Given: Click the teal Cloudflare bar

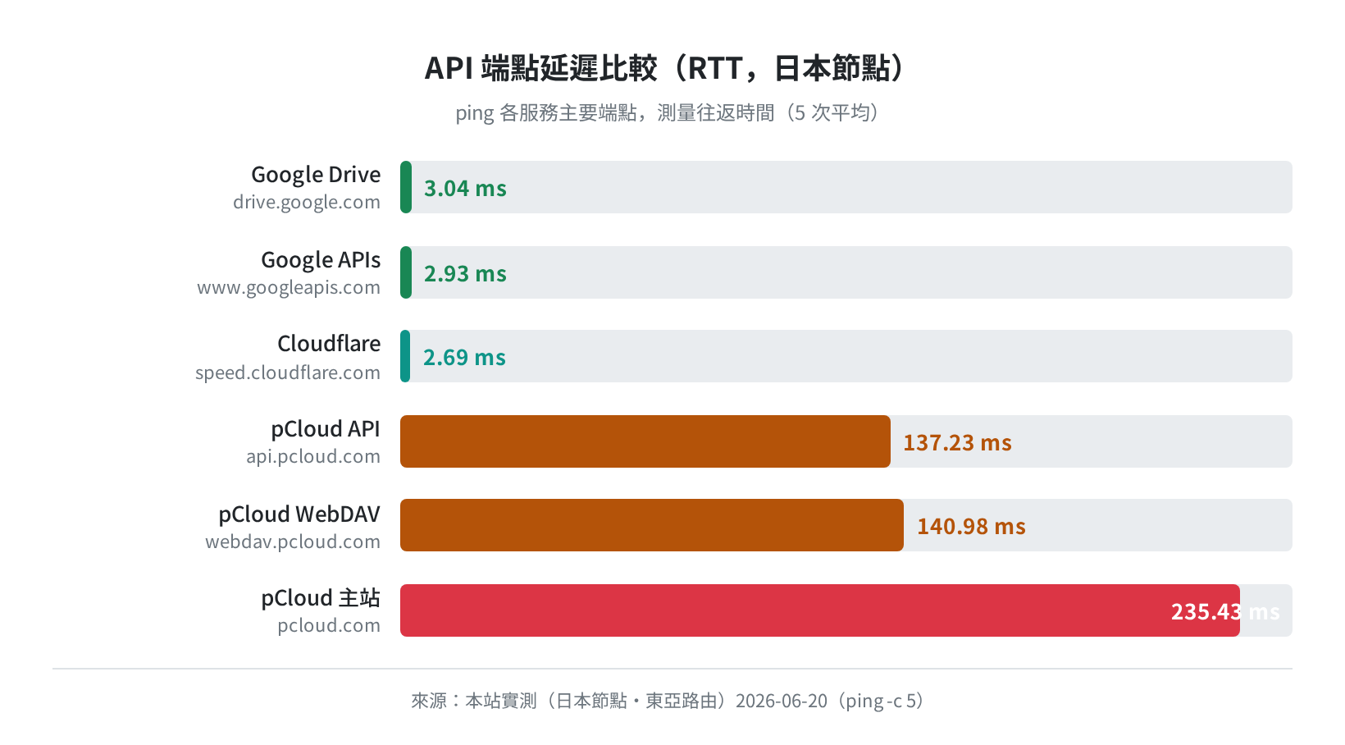Looking at the screenshot, I should point(405,356).
